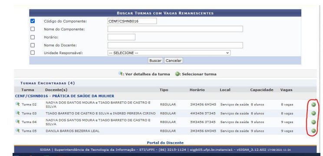Click Turmas Encontradas (4) heading
323x156 pixels.
48,83
